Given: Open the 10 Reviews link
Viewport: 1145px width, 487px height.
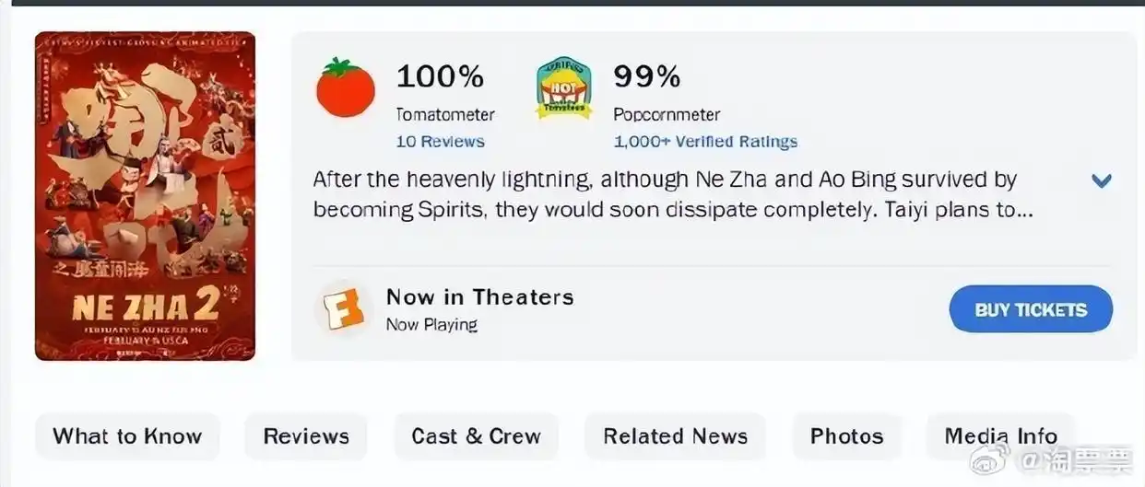Looking at the screenshot, I should coord(440,142).
